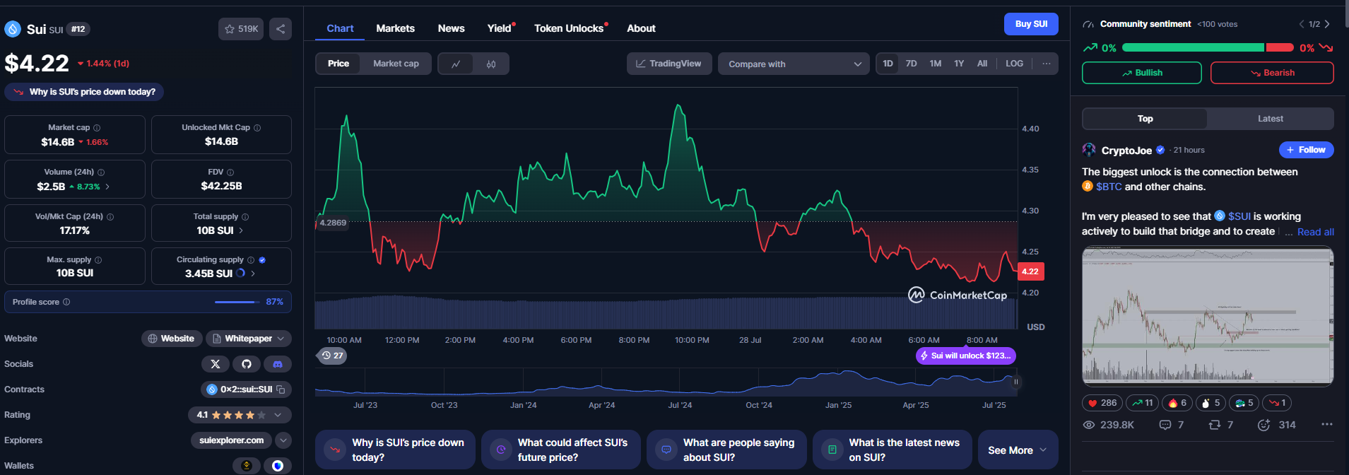This screenshot has width=1349, height=475.
Task: Open the Markets tab
Action: [395, 28]
